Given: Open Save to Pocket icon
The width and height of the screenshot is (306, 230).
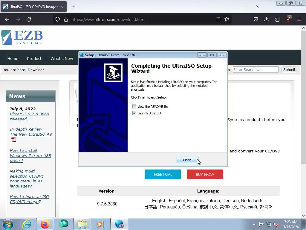Looking at the screenshot, I should (x=256, y=19).
